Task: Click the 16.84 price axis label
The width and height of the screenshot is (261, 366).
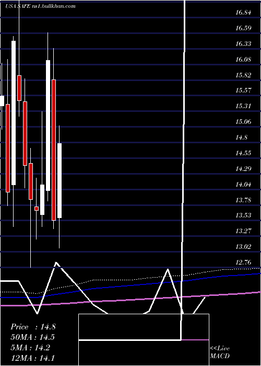Action: 243,13
